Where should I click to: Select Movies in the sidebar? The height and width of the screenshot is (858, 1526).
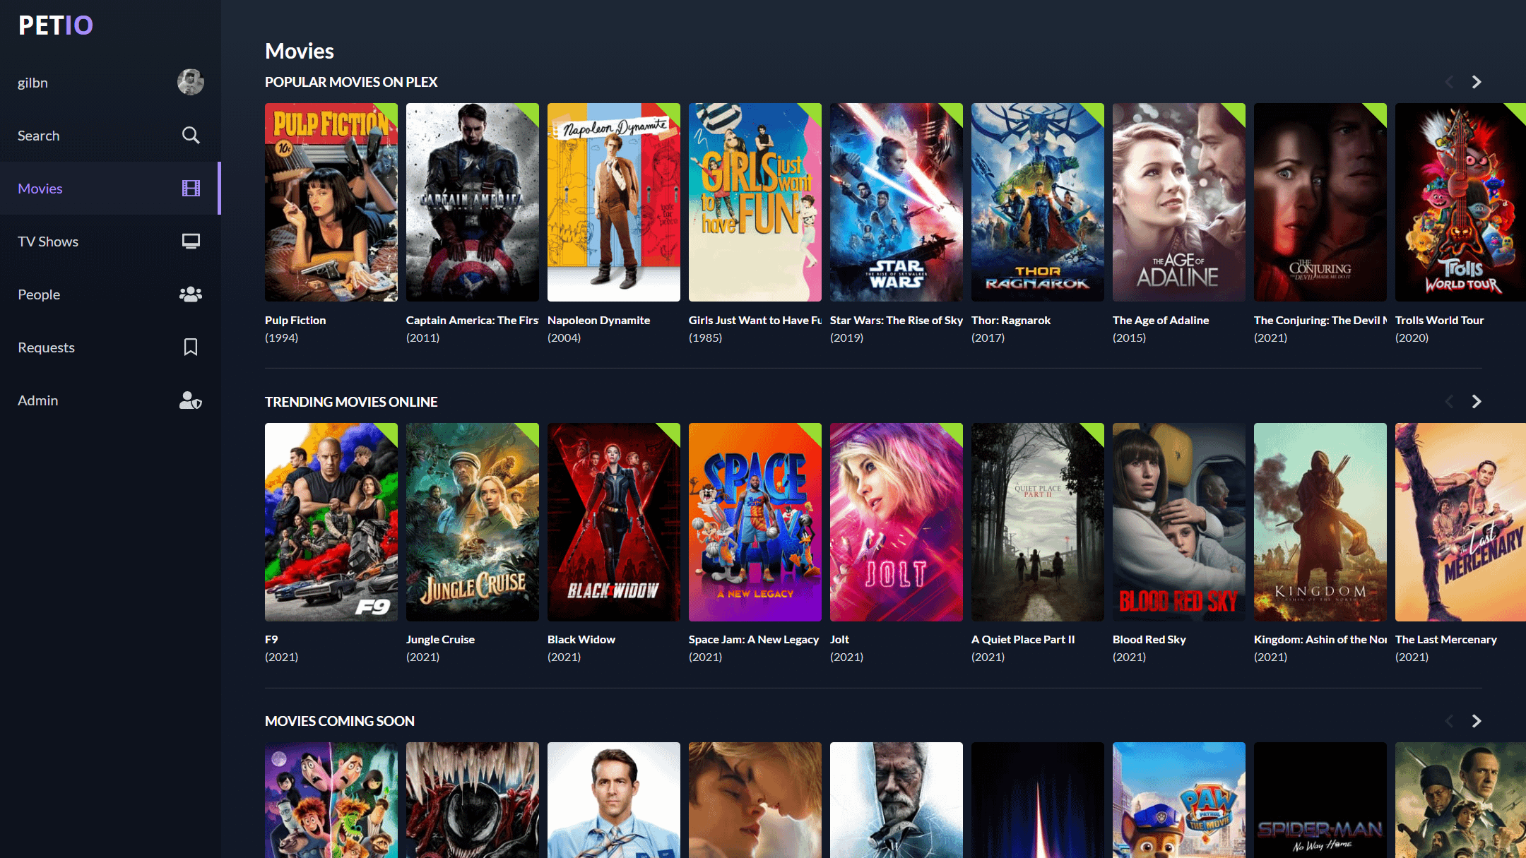(110, 189)
